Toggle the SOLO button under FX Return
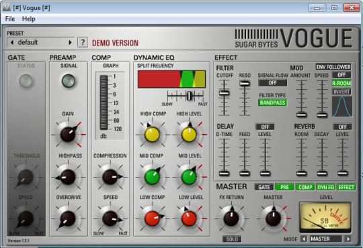 click(x=232, y=239)
